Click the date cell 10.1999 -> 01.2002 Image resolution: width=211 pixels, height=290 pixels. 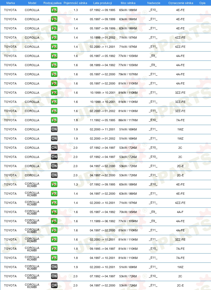click(x=103, y=38)
